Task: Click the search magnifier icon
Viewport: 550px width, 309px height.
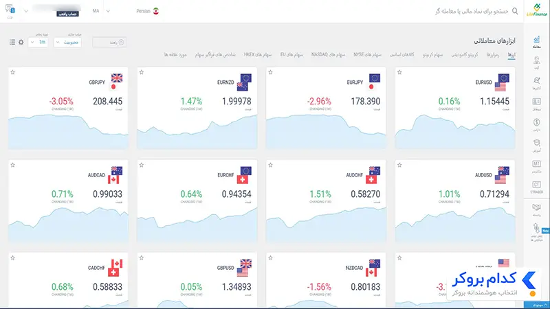Action: click(515, 11)
